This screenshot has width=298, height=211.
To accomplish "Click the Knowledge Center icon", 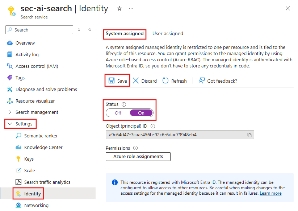I will coord(18,147).
